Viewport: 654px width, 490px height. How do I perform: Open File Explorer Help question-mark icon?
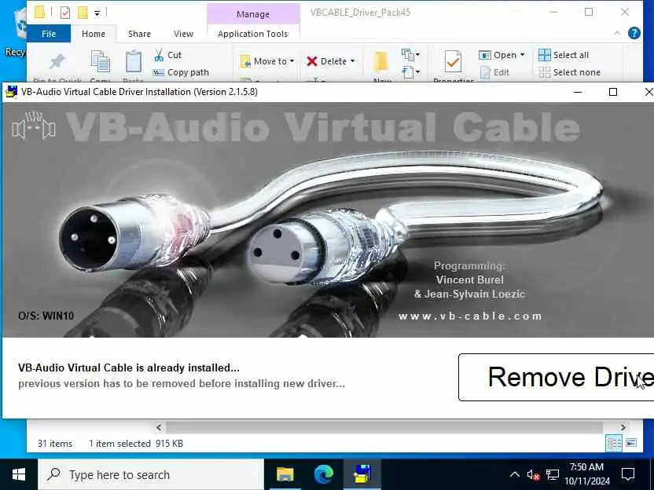pyautogui.click(x=634, y=33)
